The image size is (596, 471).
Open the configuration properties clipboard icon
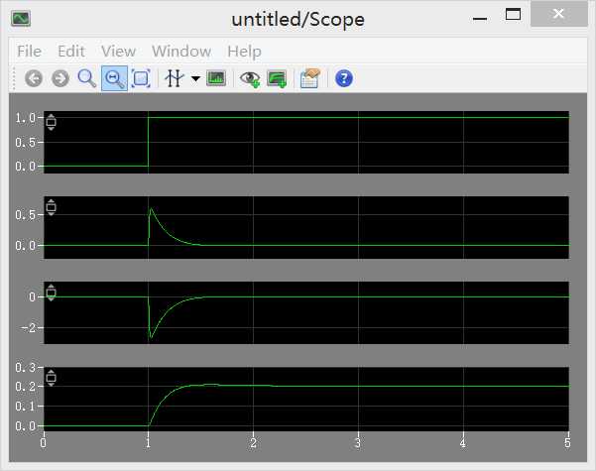pos(309,78)
